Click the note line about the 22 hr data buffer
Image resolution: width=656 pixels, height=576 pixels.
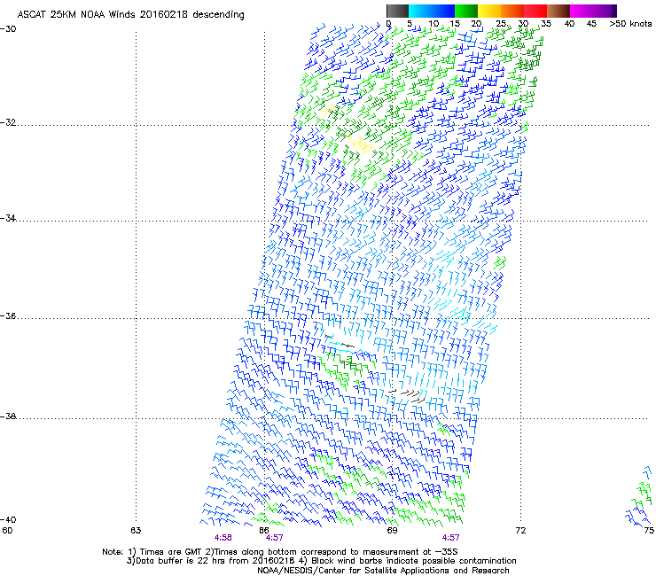321,561
